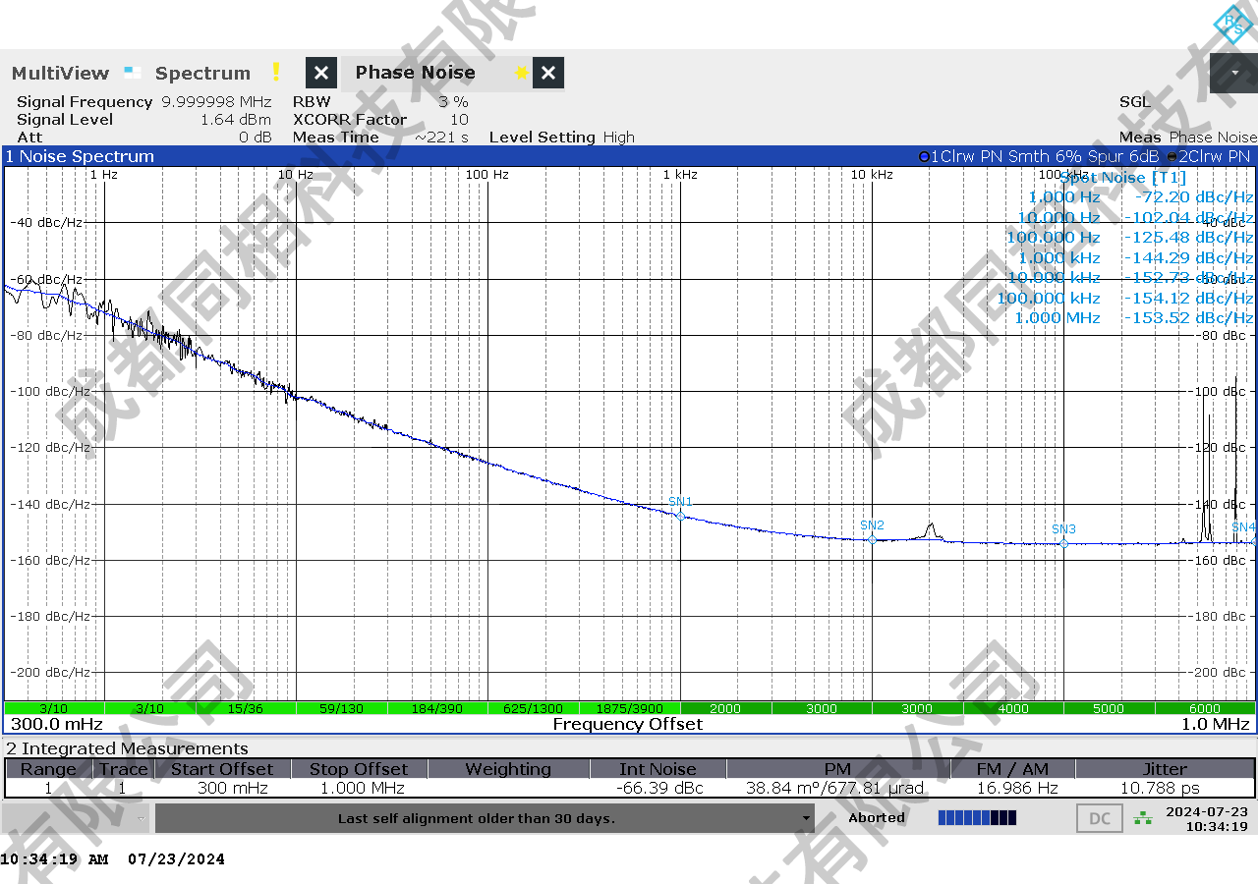Click the 2Clrw PN trace indicator
This screenshot has width=1258, height=884.
click(1209, 157)
